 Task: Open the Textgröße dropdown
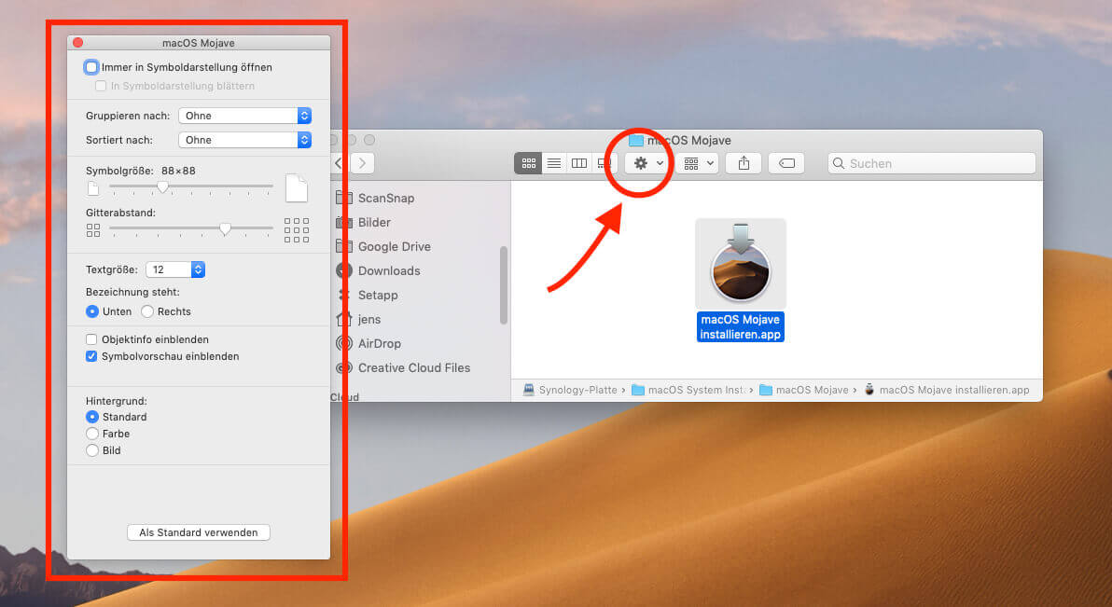175,269
